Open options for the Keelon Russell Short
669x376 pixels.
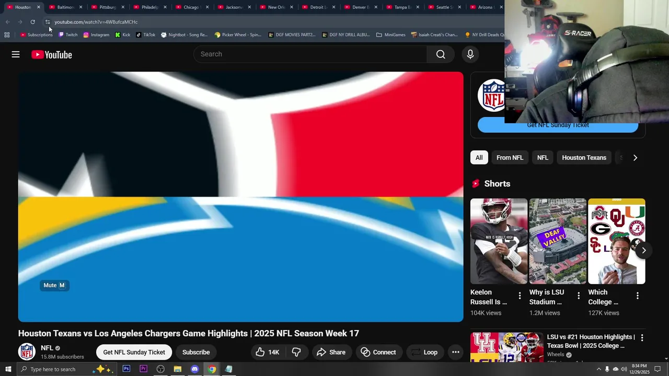[x=520, y=296]
